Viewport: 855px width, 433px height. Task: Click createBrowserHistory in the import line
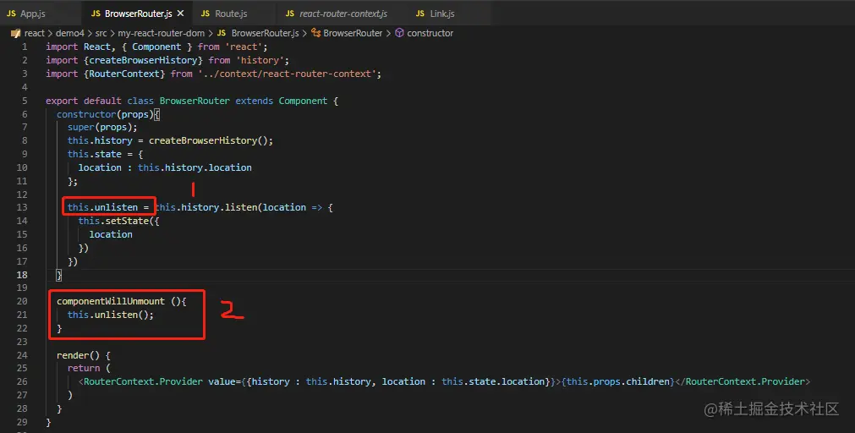(145, 60)
